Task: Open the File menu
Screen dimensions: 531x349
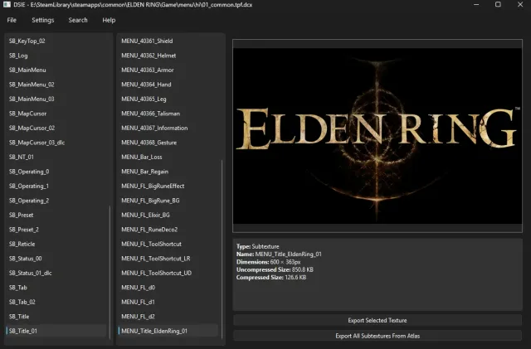Action: [x=12, y=20]
